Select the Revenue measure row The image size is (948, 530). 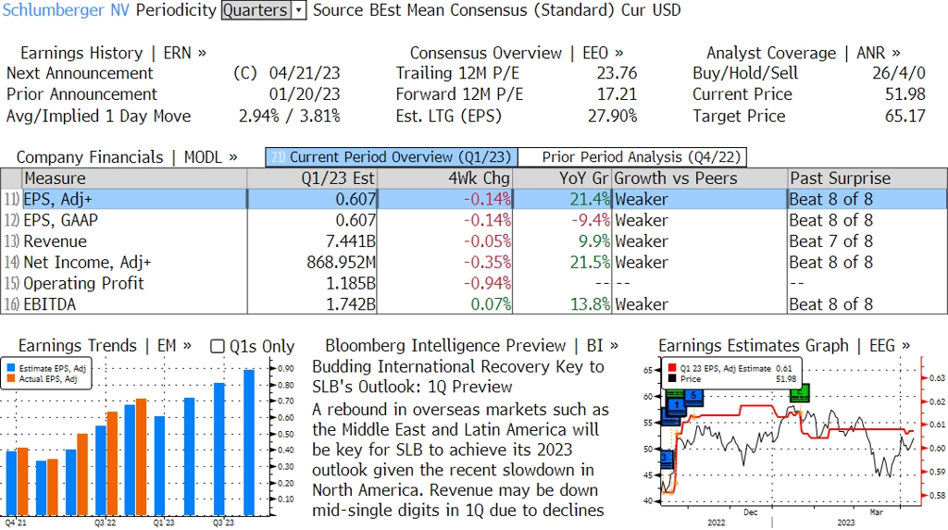(x=474, y=241)
